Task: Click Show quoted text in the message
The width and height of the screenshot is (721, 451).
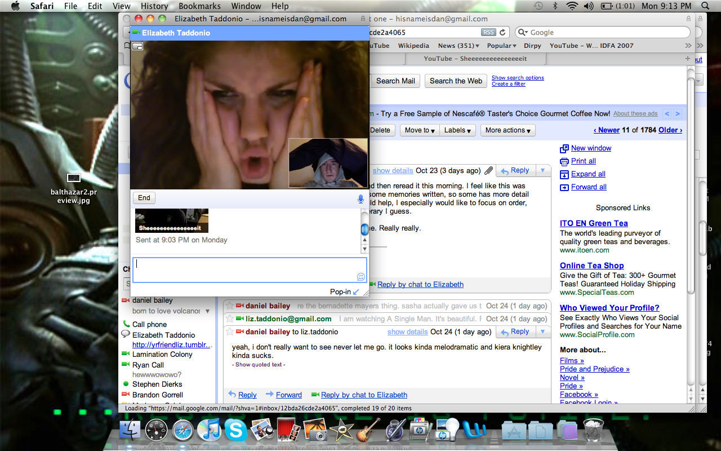Action: [259, 365]
